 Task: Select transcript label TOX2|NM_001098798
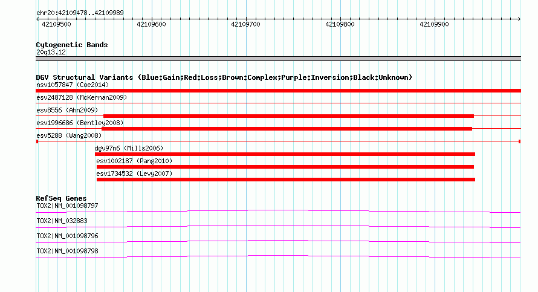[67, 251]
